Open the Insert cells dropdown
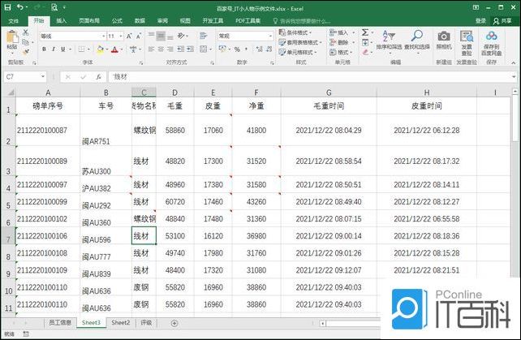Image resolution: width=521 pixels, height=340 pixels. [x=342, y=32]
